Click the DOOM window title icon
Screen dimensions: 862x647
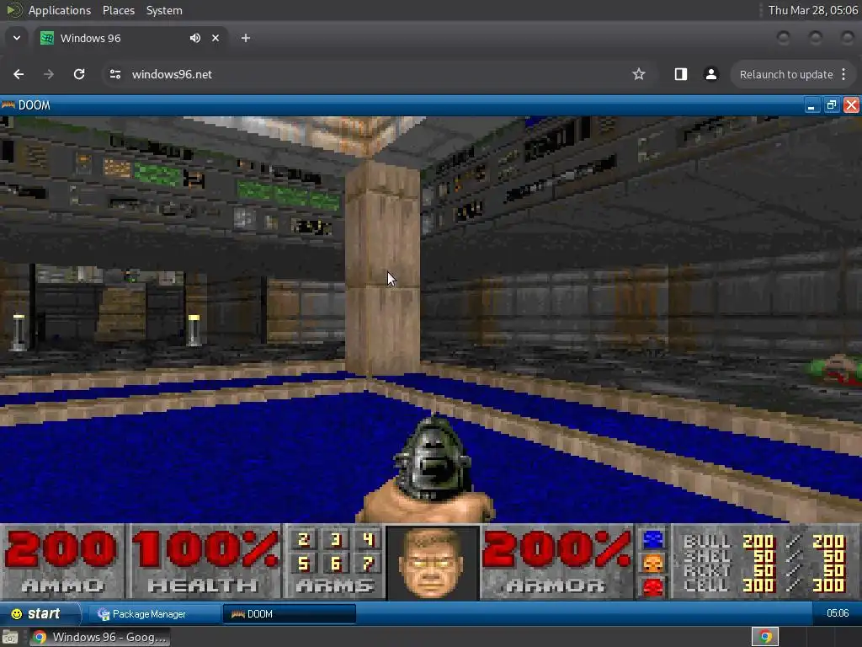coord(8,105)
